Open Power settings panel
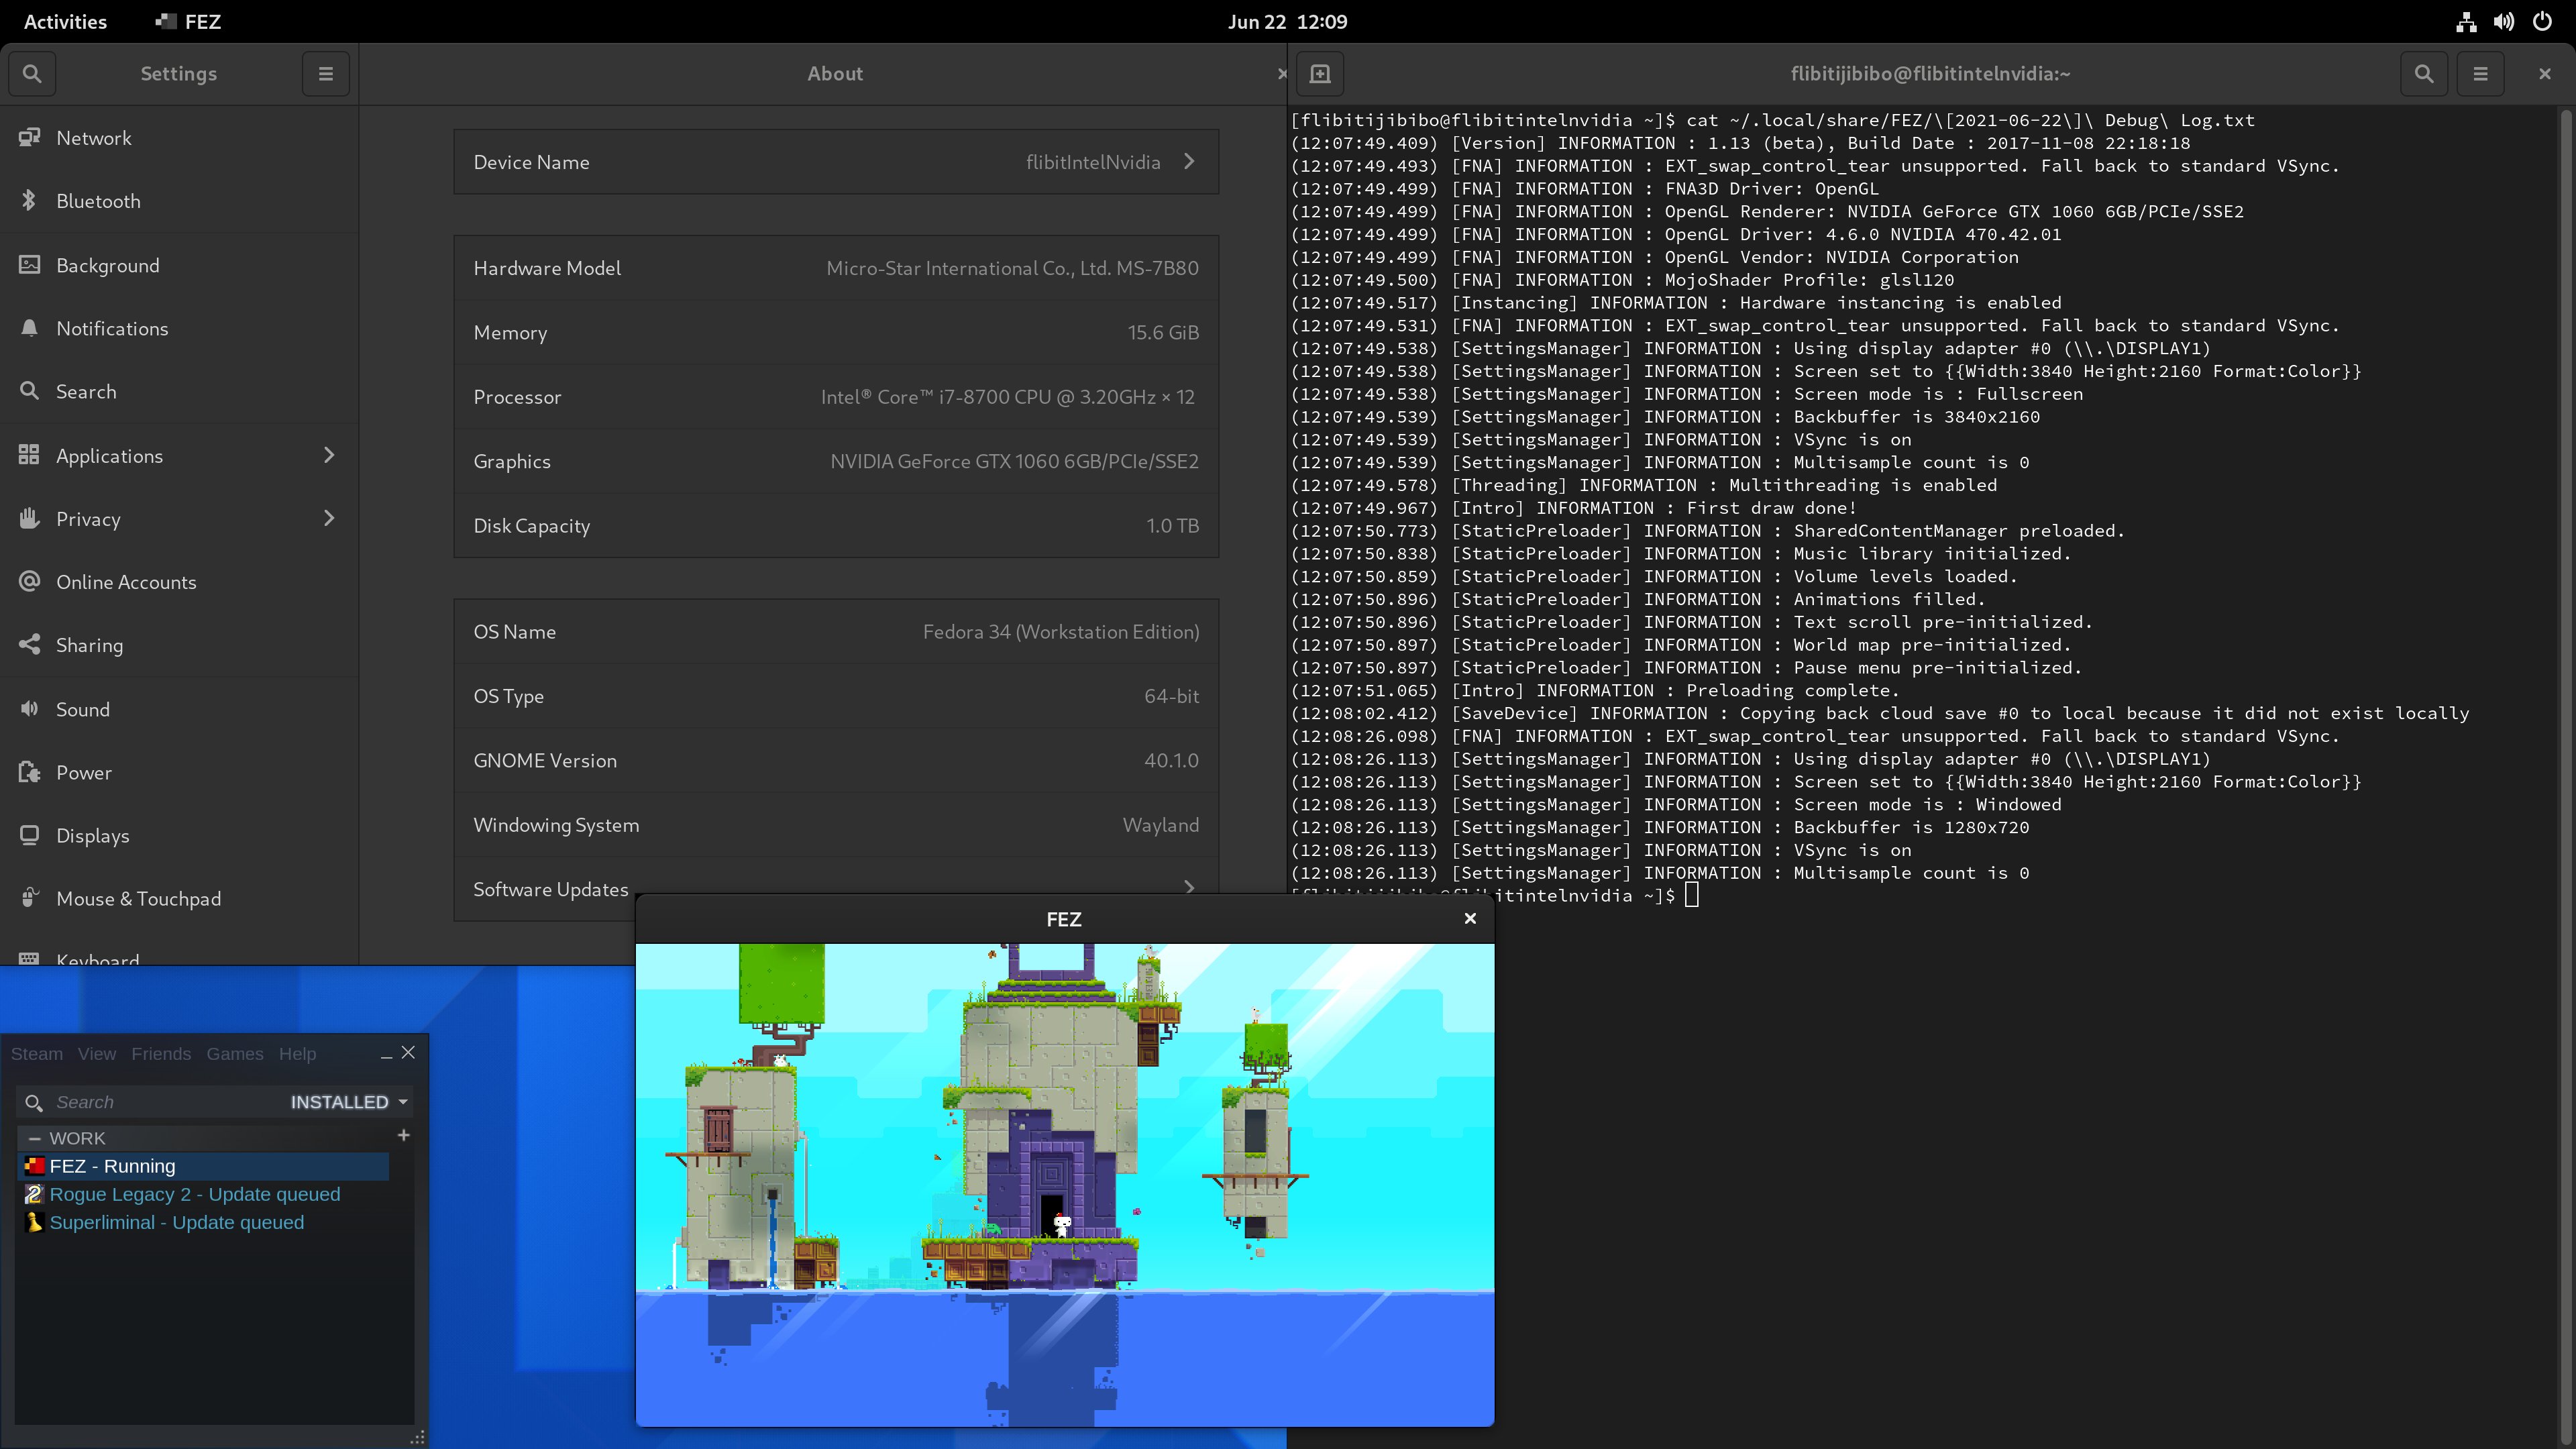This screenshot has height=1449, width=2576. [179, 772]
